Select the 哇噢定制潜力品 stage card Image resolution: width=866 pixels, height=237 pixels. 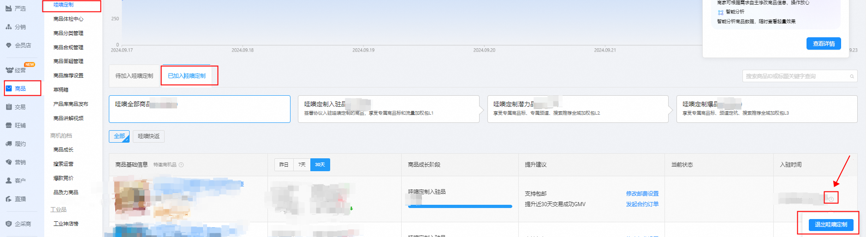tap(577, 109)
